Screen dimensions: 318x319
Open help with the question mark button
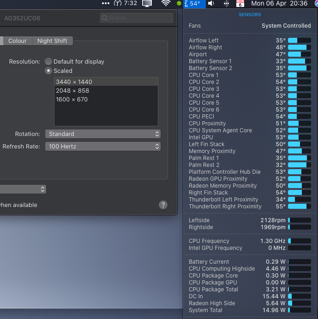click(x=163, y=205)
